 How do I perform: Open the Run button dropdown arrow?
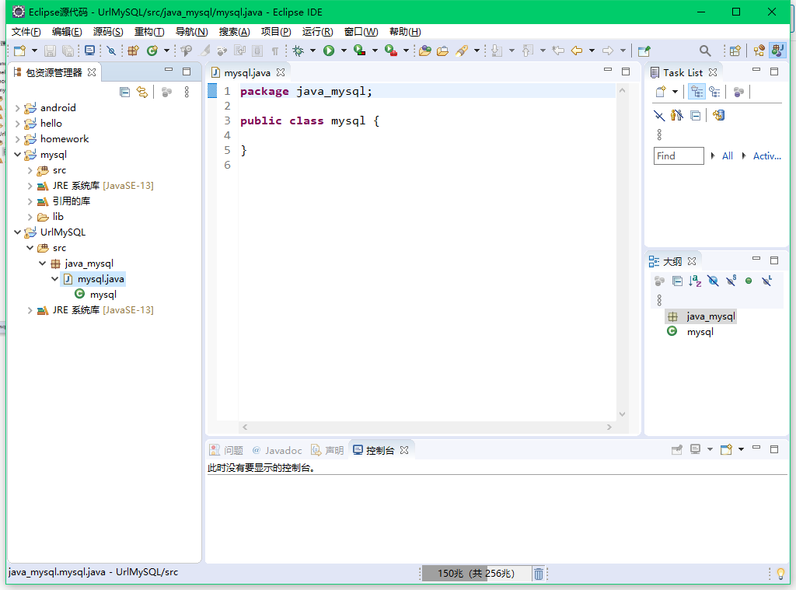click(x=344, y=50)
